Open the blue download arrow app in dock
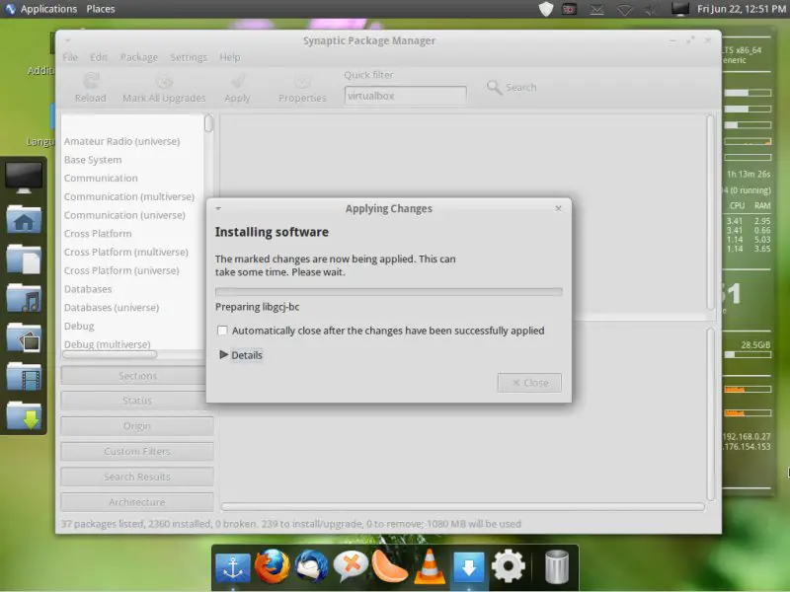The height and width of the screenshot is (592, 790). 468,568
